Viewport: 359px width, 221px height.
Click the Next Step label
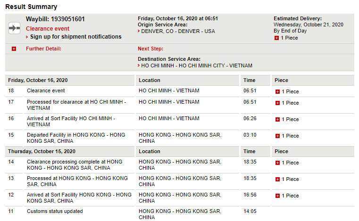150,49
